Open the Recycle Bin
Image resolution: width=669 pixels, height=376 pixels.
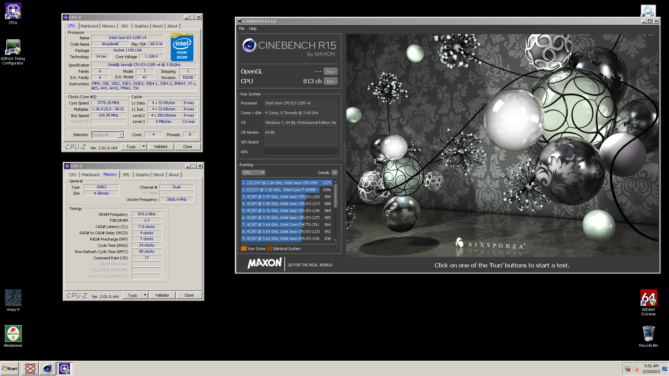[x=648, y=336]
